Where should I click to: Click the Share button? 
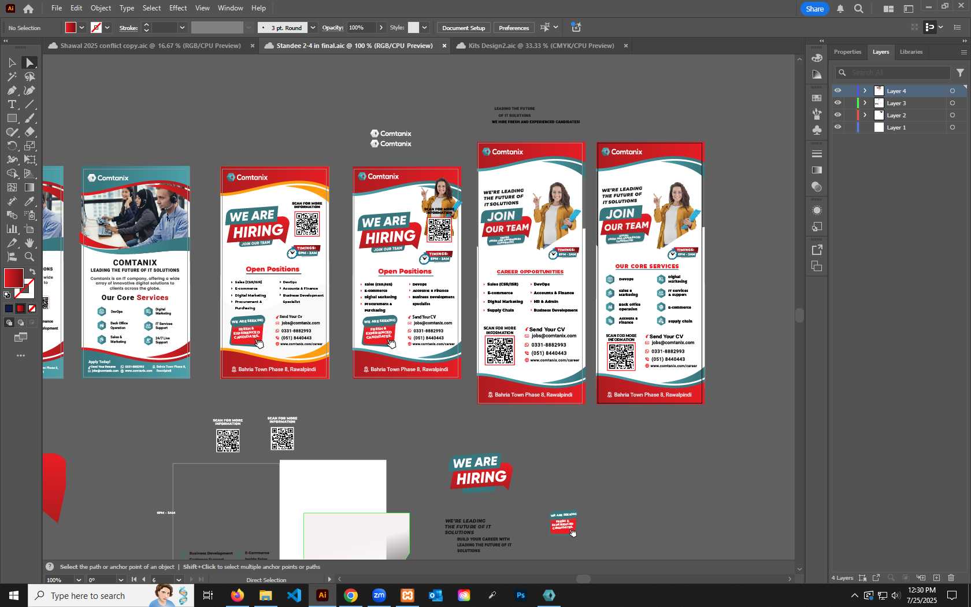click(815, 9)
